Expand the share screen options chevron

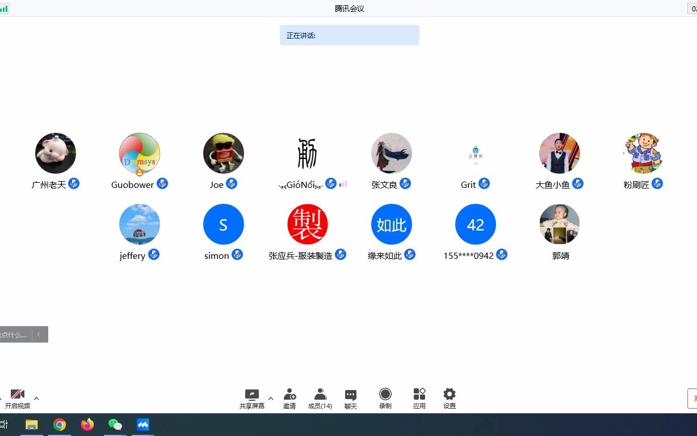tap(271, 397)
